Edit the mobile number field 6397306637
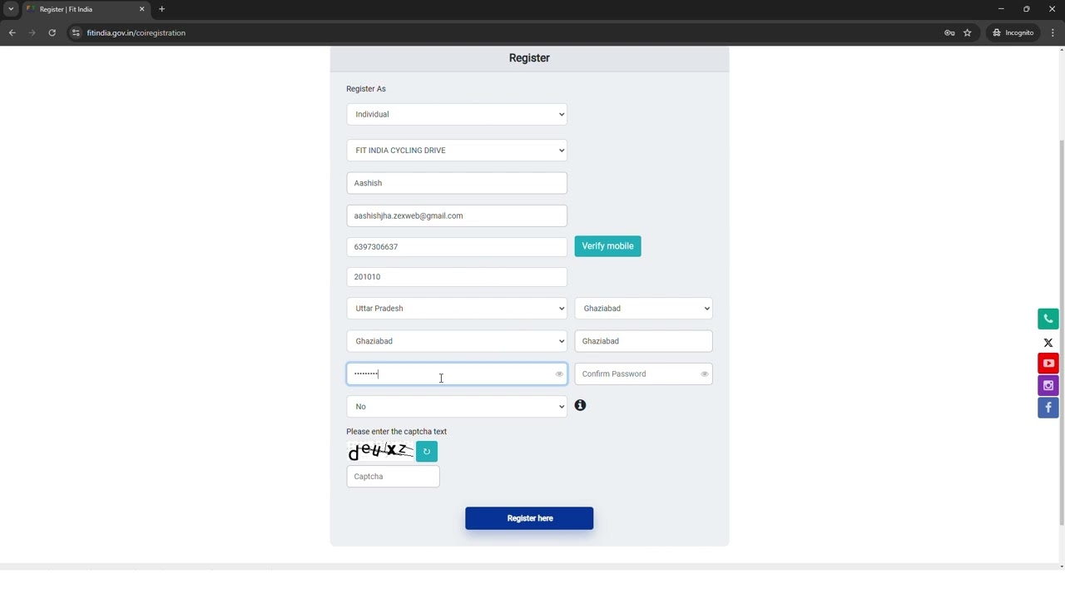This screenshot has width=1065, height=599. pyautogui.click(x=457, y=247)
